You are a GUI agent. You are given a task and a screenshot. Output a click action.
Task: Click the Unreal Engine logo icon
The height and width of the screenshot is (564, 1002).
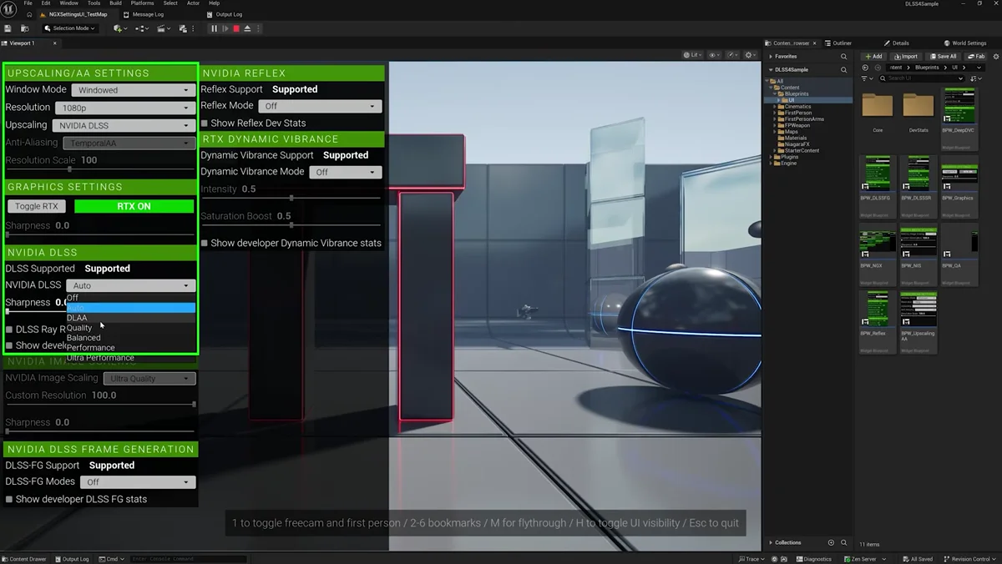pyautogui.click(x=8, y=9)
